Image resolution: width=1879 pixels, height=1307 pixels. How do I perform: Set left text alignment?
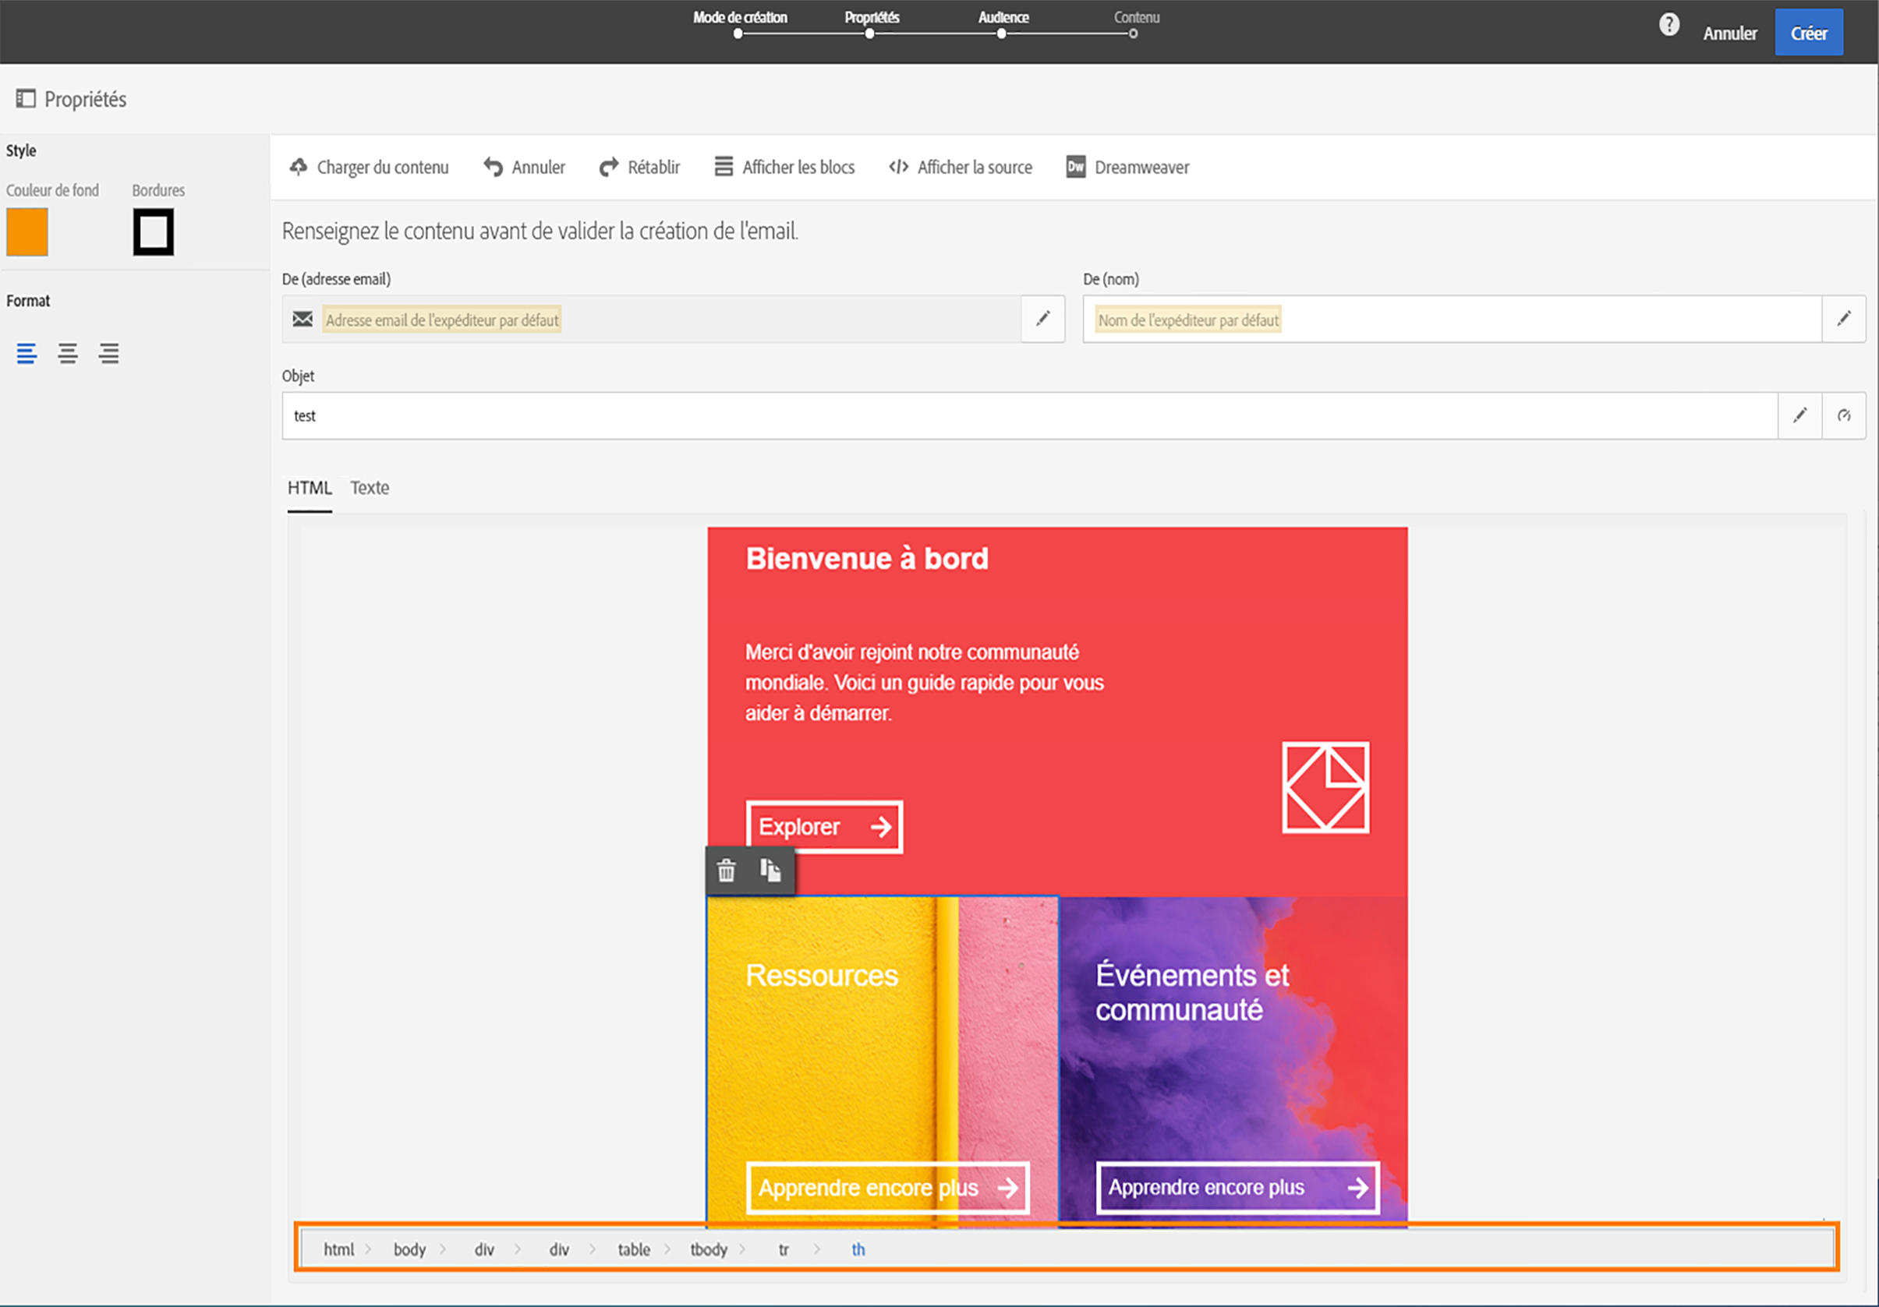coord(27,353)
